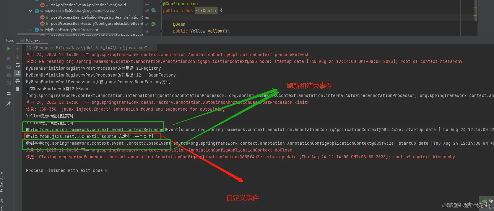This screenshot has width=494, height=211.
Task: Click the java.exe command line in the console
Action: (91, 48)
